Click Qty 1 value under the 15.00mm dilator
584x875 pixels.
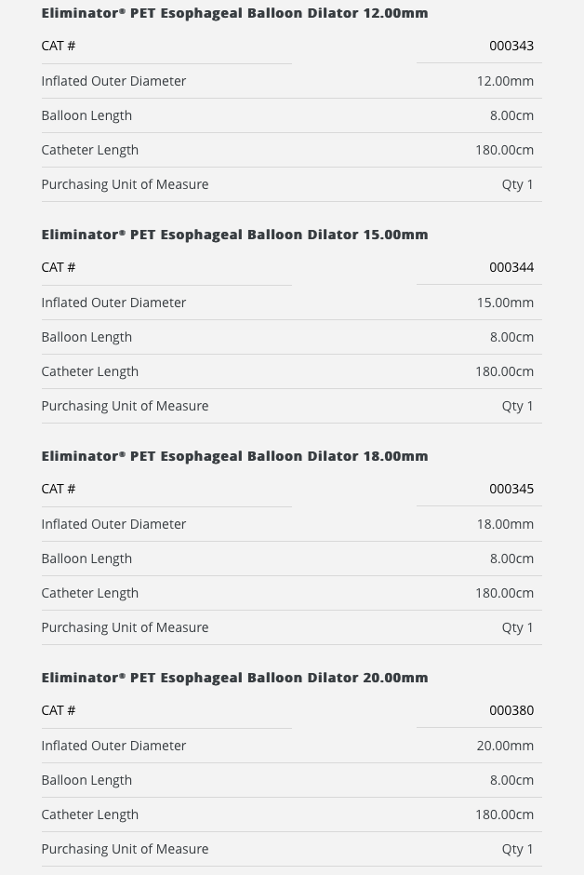pyautogui.click(x=518, y=406)
